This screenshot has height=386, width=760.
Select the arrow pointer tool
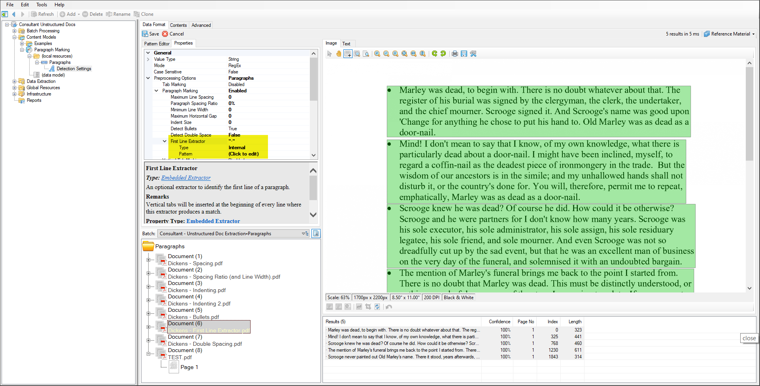pyautogui.click(x=330, y=54)
